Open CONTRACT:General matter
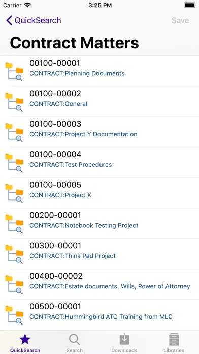This screenshot has height=354, width=199. (x=99, y=102)
